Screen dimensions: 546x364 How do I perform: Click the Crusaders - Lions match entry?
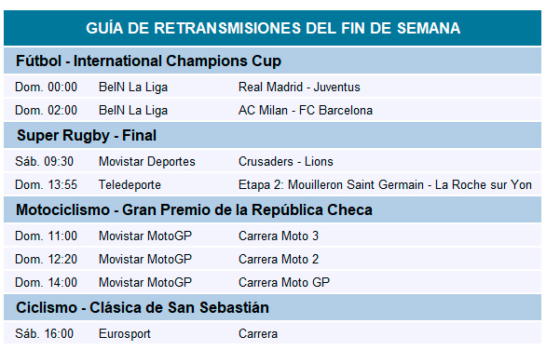click(x=285, y=161)
